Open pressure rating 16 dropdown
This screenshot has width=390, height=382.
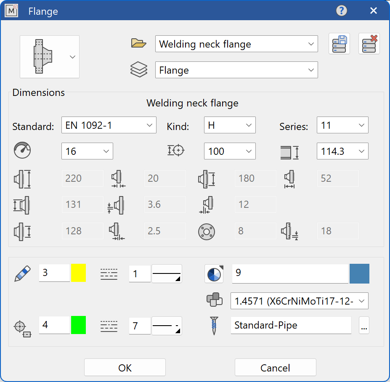[88, 151]
